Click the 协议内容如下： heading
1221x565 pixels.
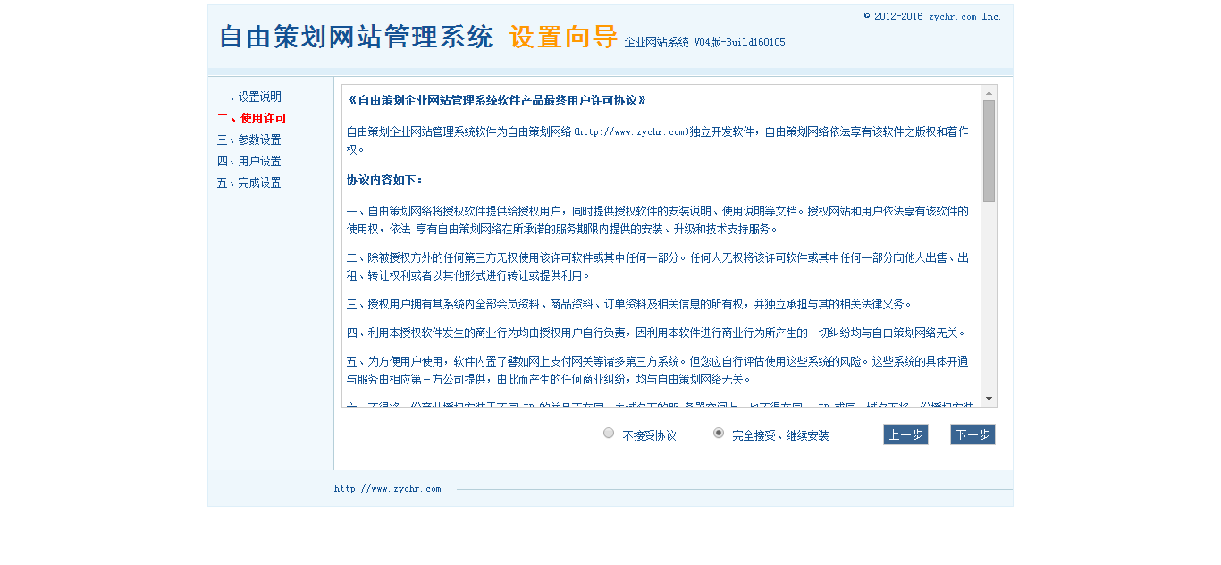(x=385, y=180)
